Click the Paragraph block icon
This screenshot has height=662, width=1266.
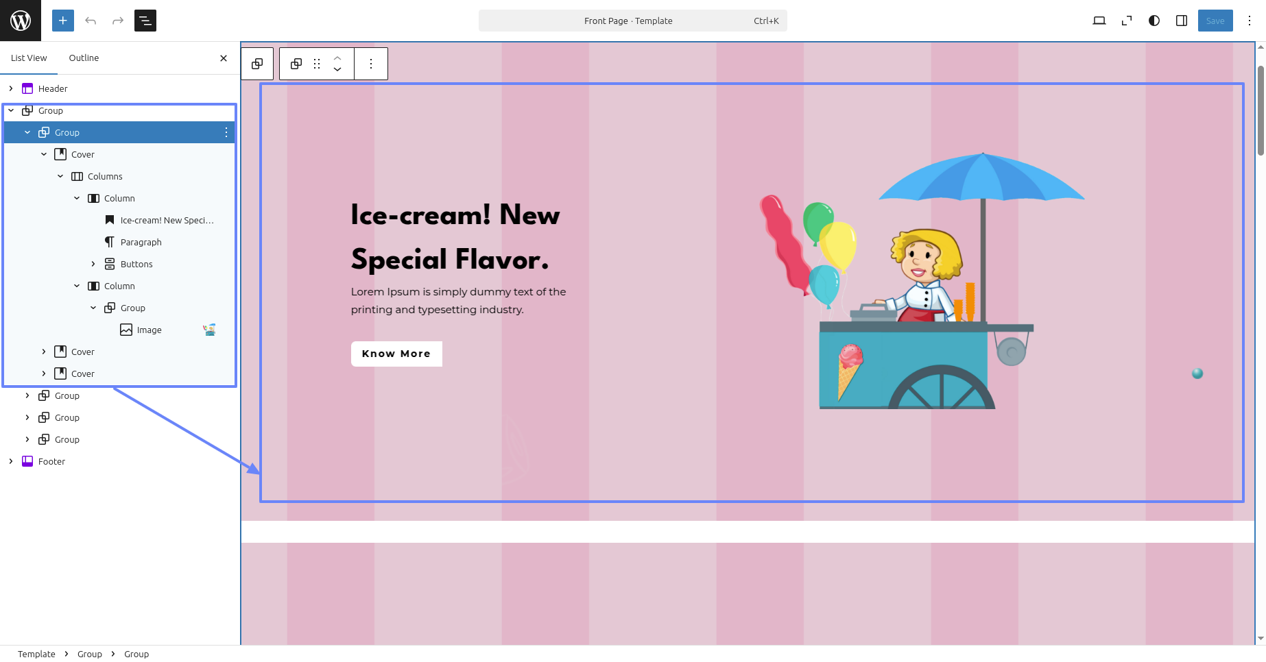[110, 242]
